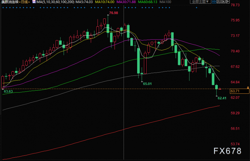Change the 日线 period selector
Viewport: 250px width, 161px height.
point(24,2)
